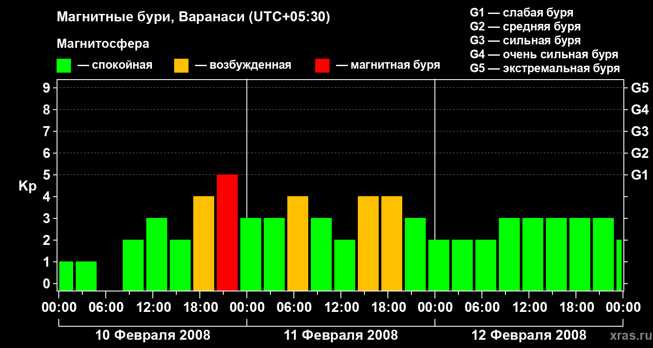Pick the green Kp 3 bar spanning 12:00, 10 February
The width and height of the screenshot is (653, 348).
click(157, 254)
